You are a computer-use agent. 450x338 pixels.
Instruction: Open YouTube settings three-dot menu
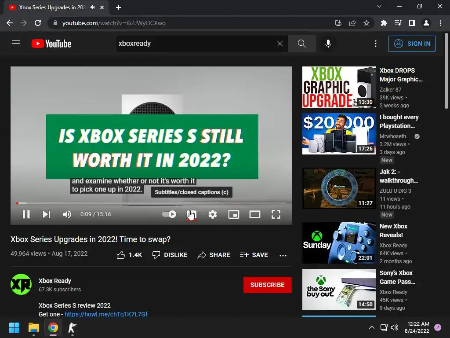coord(375,44)
